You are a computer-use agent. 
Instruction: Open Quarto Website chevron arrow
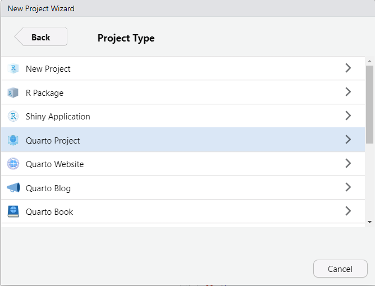tap(348, 163)
